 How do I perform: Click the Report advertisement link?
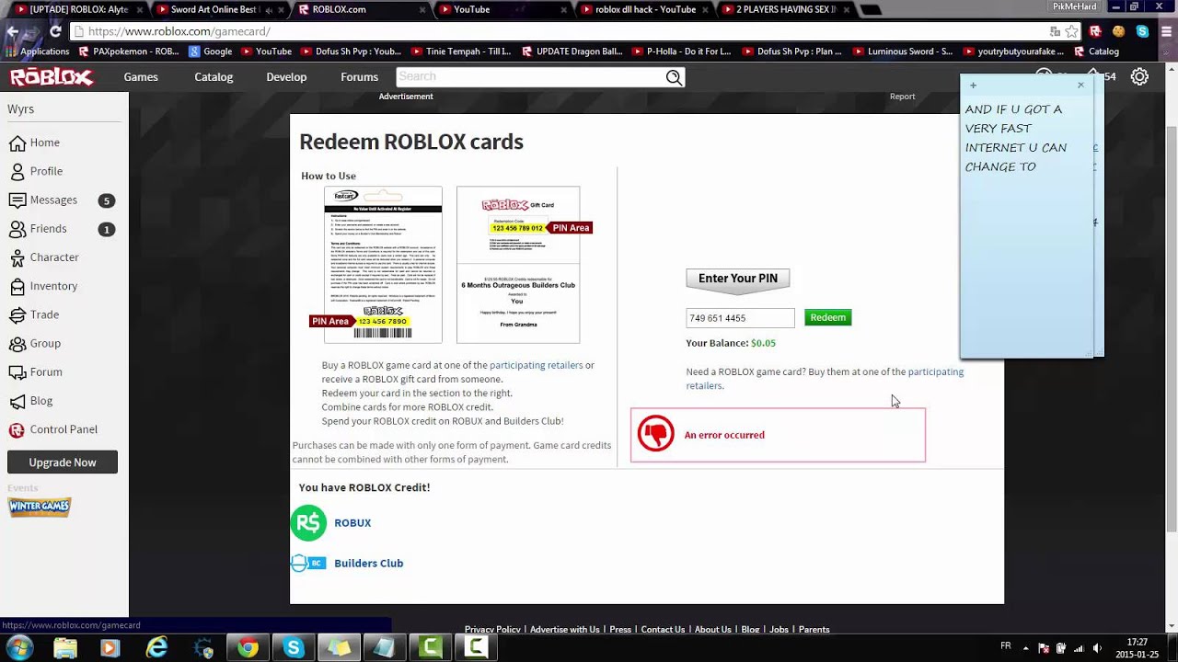[902, 97]
